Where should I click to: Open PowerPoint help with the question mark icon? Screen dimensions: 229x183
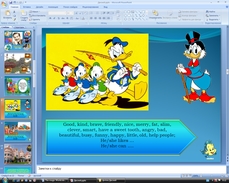coord(227,7)
